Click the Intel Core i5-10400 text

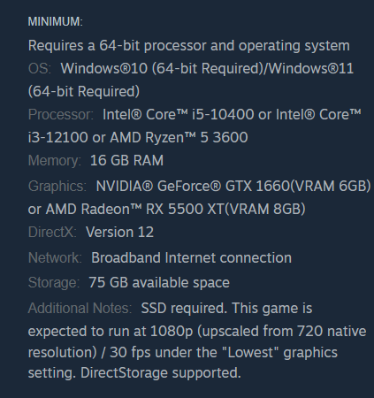coord(179,114)
